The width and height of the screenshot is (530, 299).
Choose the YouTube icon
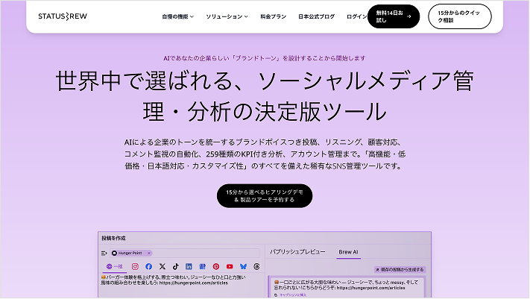(x=230, y=266)
